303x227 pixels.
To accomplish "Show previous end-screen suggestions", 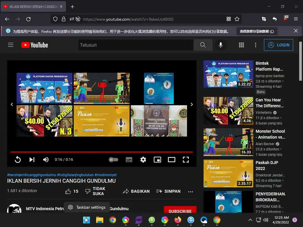I will click(x=12, y=104).
